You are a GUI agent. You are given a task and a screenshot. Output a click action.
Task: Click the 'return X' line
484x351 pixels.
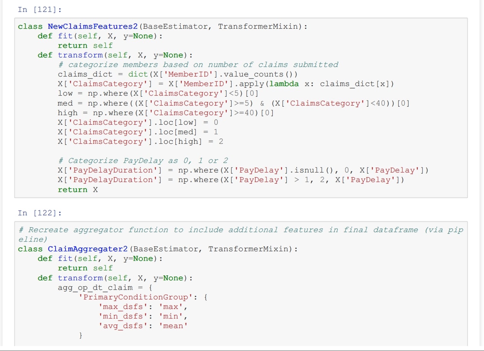point(78,190)
